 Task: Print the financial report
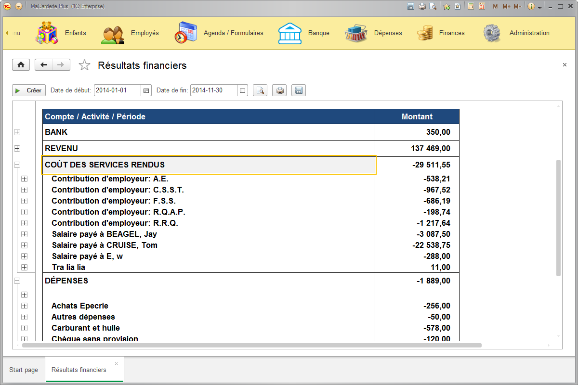[279, 90]
